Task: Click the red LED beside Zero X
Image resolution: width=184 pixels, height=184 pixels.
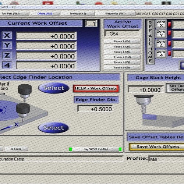Action: (170, 24)
